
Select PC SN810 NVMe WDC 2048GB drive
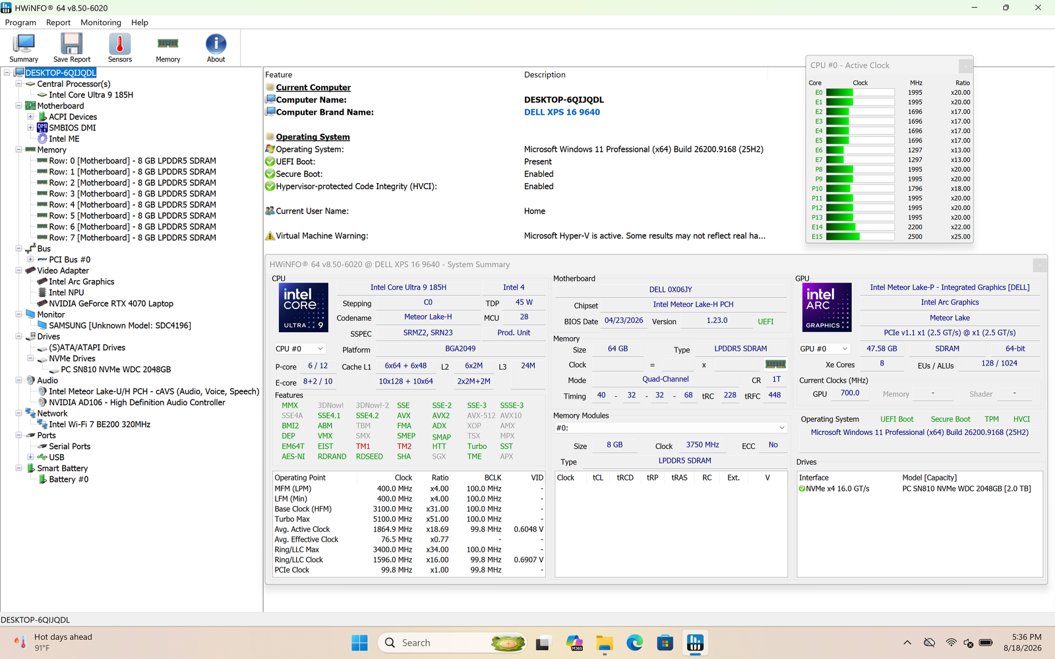coord(116,370)
